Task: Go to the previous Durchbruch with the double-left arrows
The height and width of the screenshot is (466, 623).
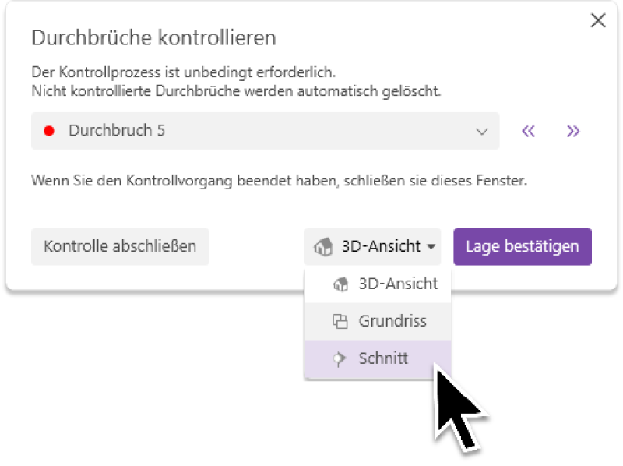Action: pos(529,131)
